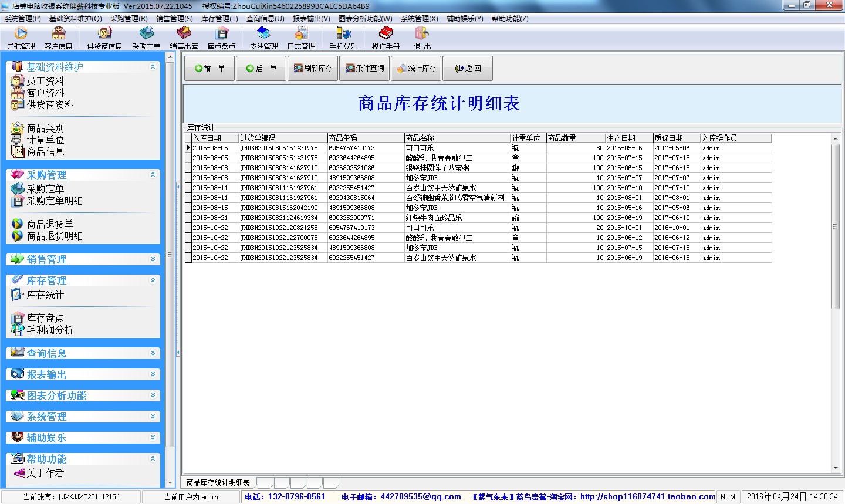This screenshot has height=504, width=845.
Task: Click the 条件查询 button
Action: pyautogui.click(x=364, y=69)
